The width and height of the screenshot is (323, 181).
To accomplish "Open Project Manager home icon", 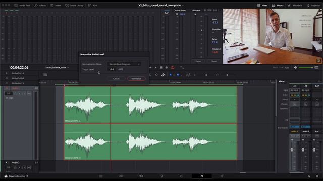I will pyautogui.click(x=308, y=176).
